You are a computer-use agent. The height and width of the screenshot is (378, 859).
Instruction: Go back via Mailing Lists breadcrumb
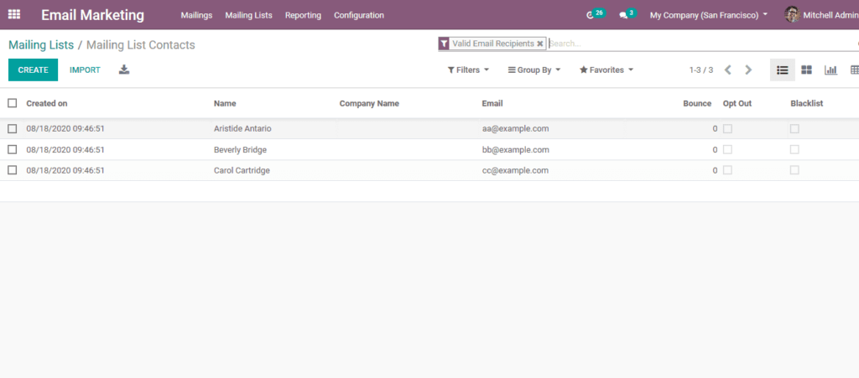pyautogui.click(x=41, y=45)
